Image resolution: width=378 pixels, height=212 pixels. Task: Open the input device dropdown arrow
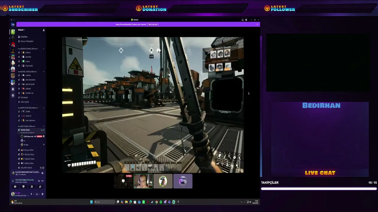click(33, 194)
